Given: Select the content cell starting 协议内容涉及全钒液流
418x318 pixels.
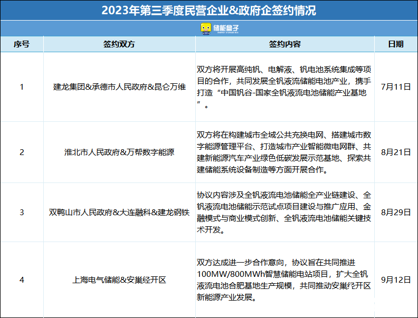Looking at the screenshot, I should point(284,213).
